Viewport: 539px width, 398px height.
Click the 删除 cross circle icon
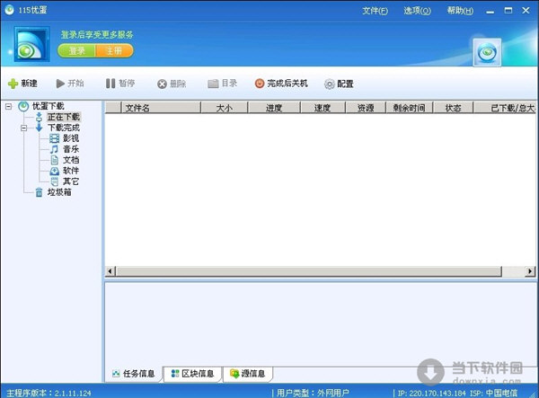pos(162,84)
